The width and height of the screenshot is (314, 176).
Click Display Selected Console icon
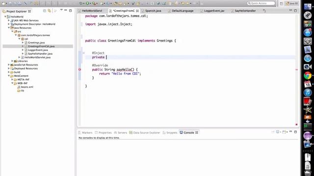[278, 132]
